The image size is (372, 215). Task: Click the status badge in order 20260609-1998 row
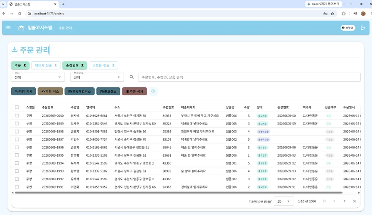pyautogui.click(x=263, y=131)
